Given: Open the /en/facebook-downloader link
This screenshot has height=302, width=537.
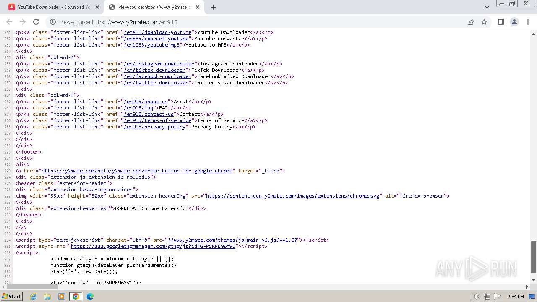Looking at the screenshot, I should pos(157,76).
